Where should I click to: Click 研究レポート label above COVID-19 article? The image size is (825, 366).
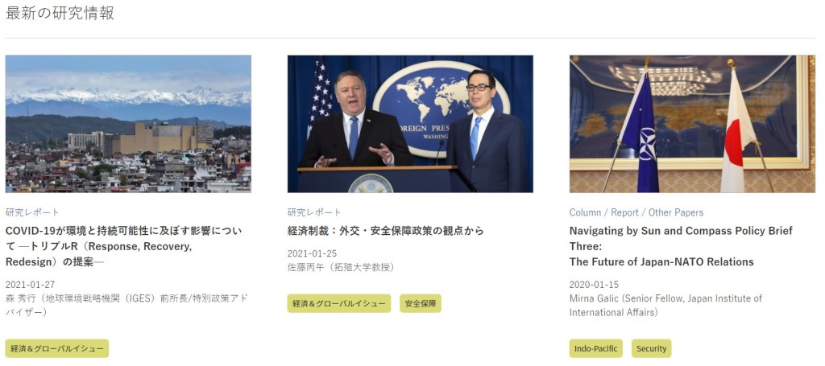tap(32, 212)
